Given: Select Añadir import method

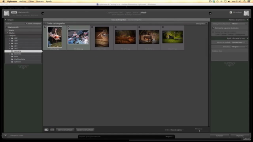Looking at the screenshot, I should tap(143, 13).
